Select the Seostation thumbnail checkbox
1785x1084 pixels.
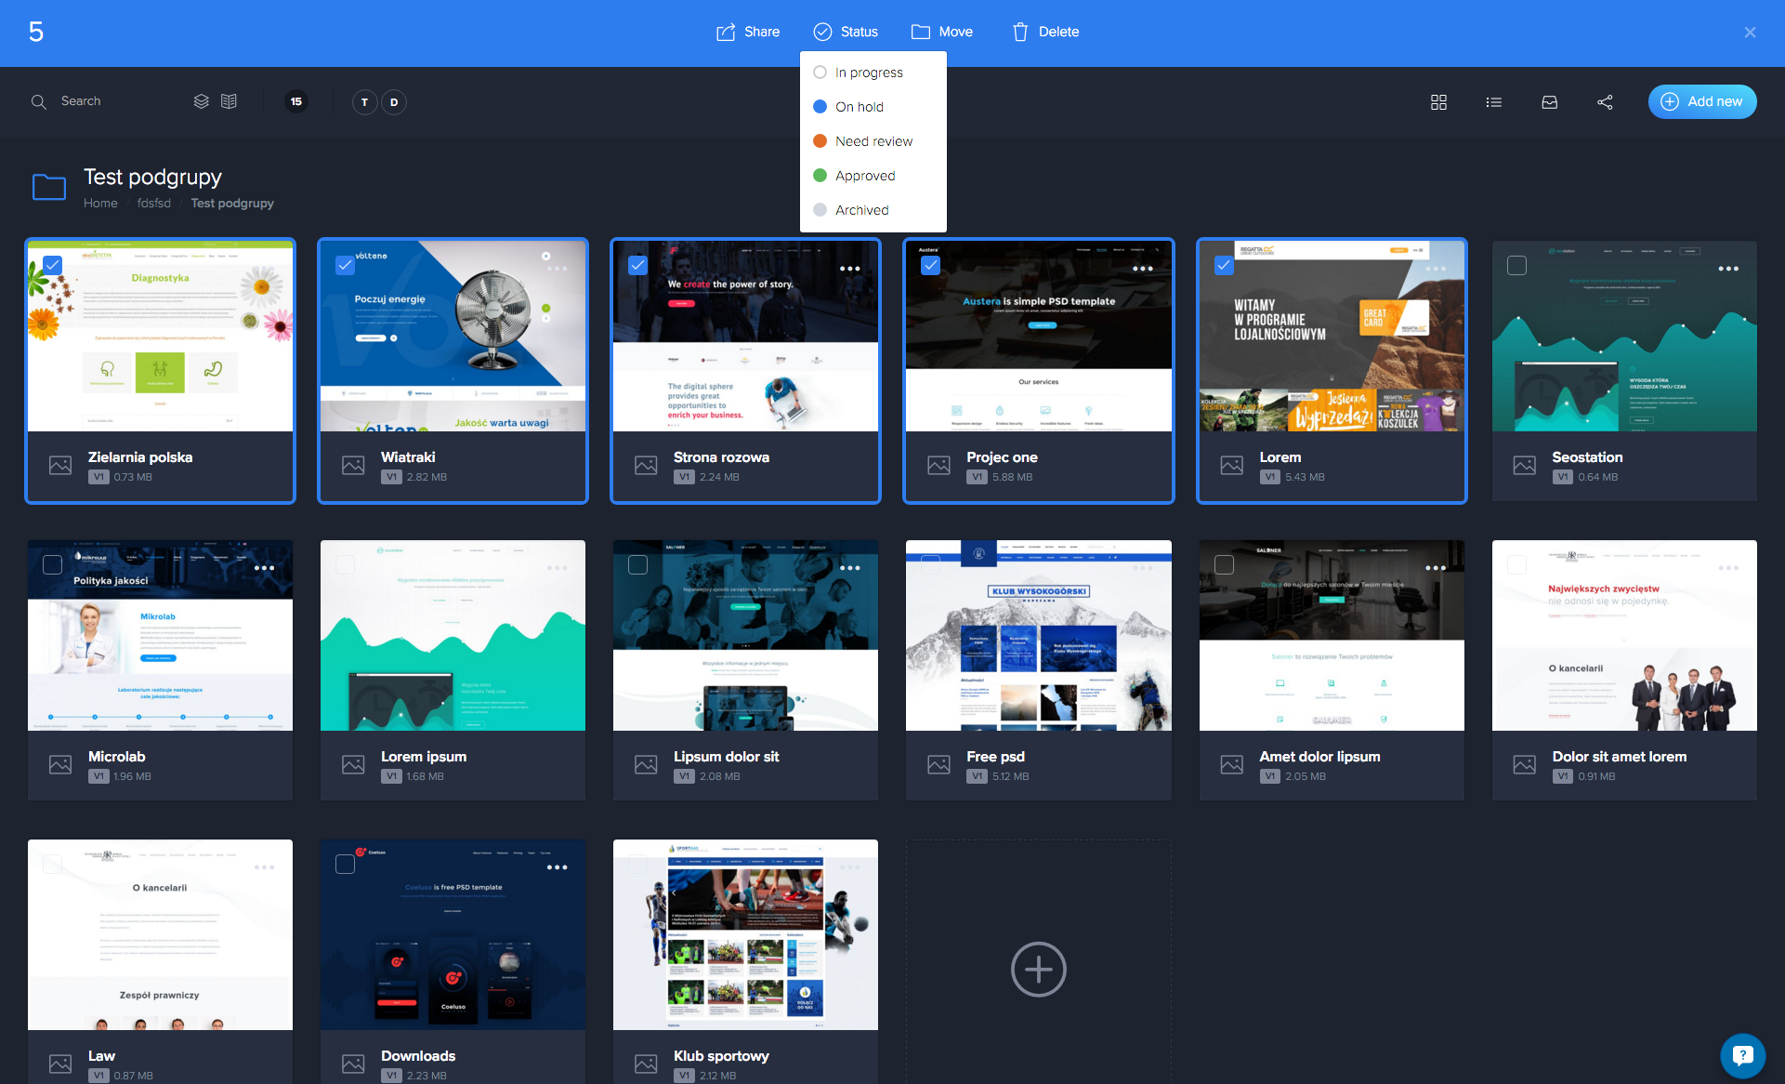(1516, 265)
